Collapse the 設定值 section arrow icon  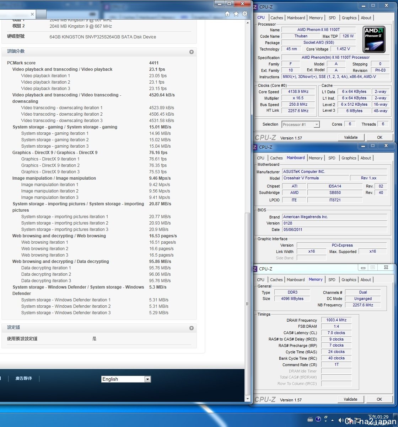pos(192,328)
